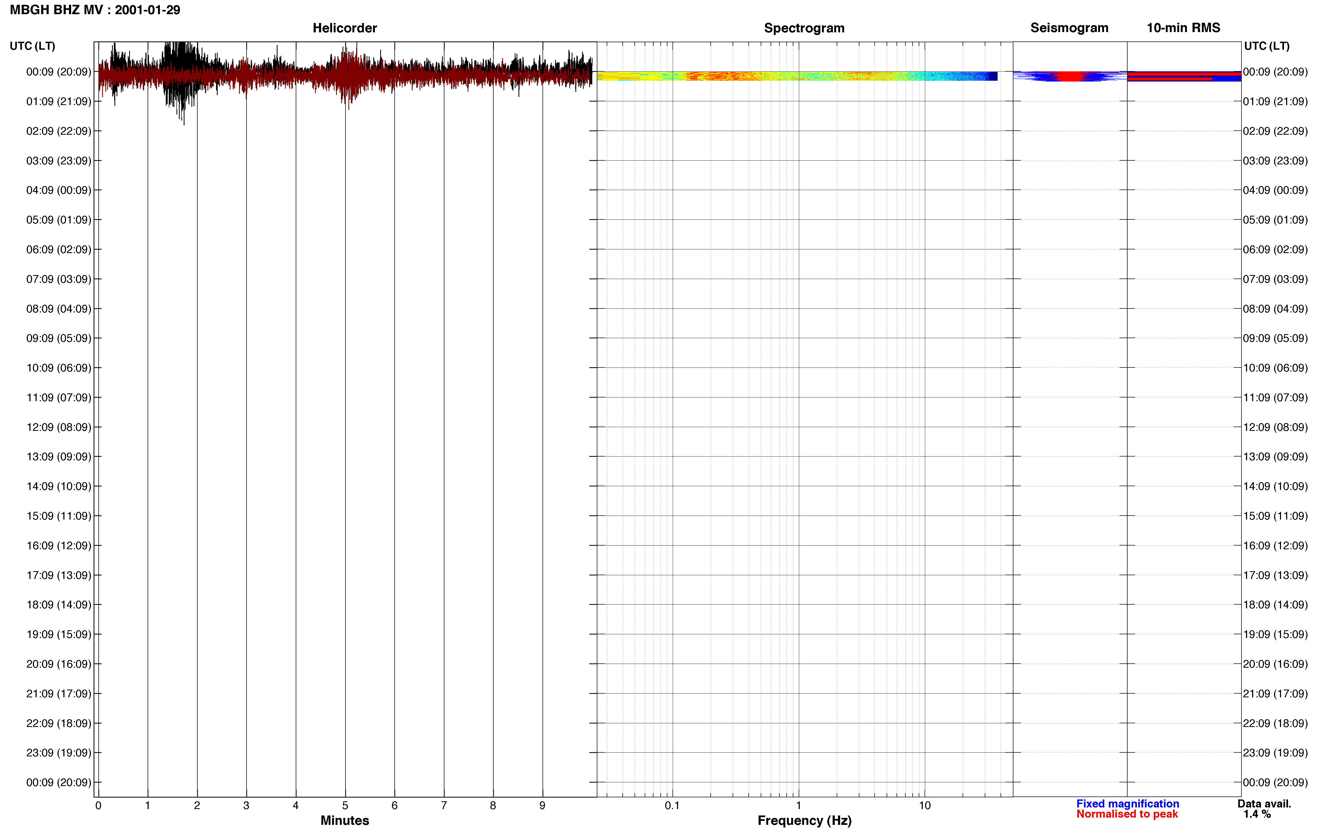The height and width of the screenshot is (839, 1342).
Task: Click '14:09 (10:09)' on the helicorder time axis
Action: pos(58,487)
